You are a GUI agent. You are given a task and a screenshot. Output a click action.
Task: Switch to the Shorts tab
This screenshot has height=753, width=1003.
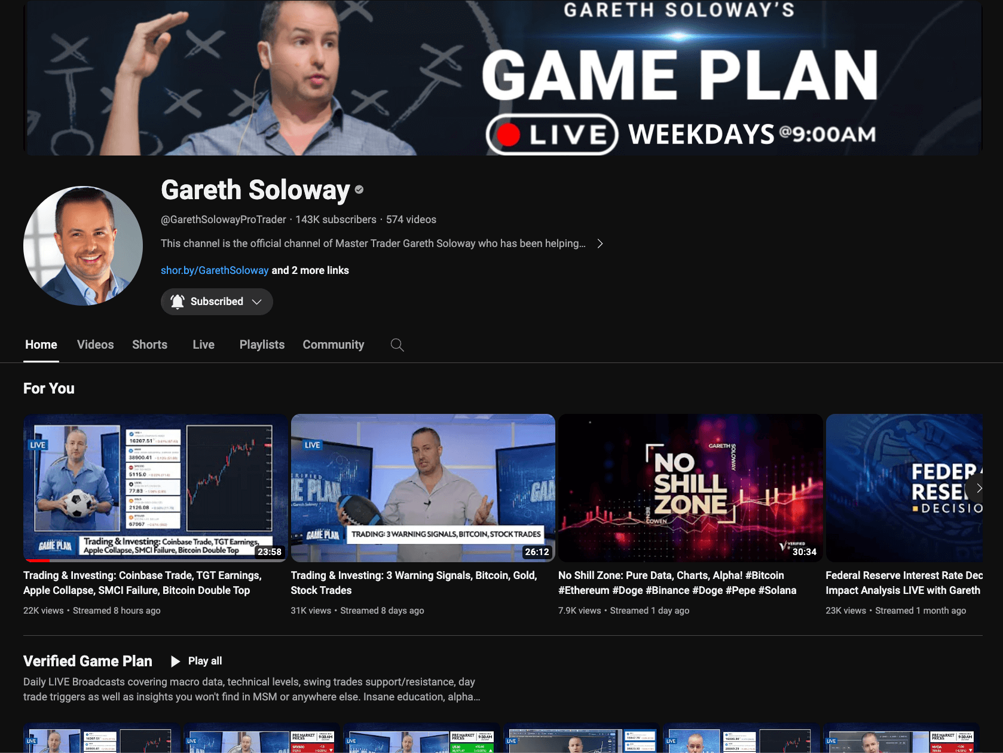point(149,345)
